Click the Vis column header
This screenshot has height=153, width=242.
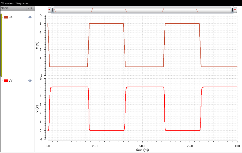31,8
